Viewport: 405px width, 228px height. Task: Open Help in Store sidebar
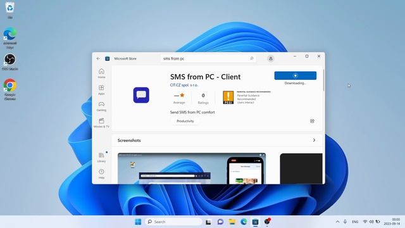point(101,174)
